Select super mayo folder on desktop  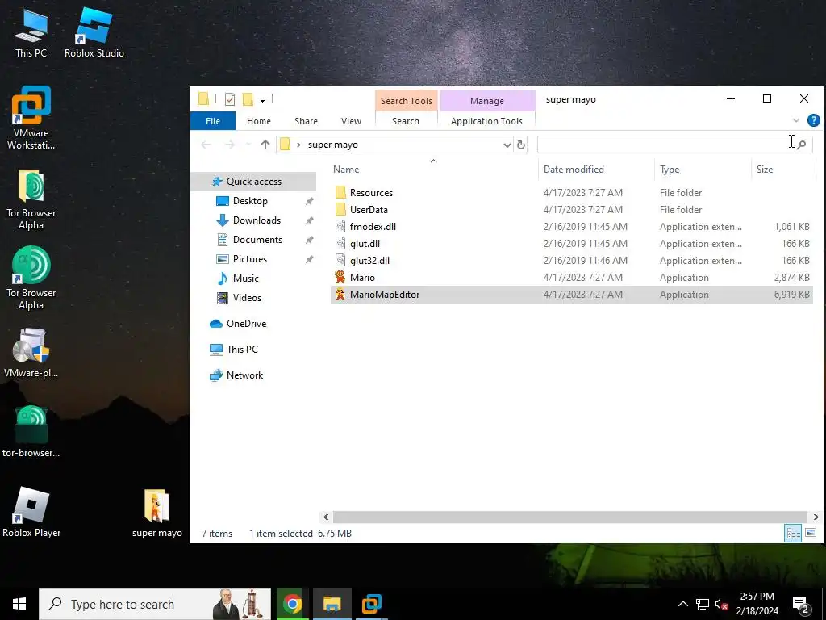point(157,513)
